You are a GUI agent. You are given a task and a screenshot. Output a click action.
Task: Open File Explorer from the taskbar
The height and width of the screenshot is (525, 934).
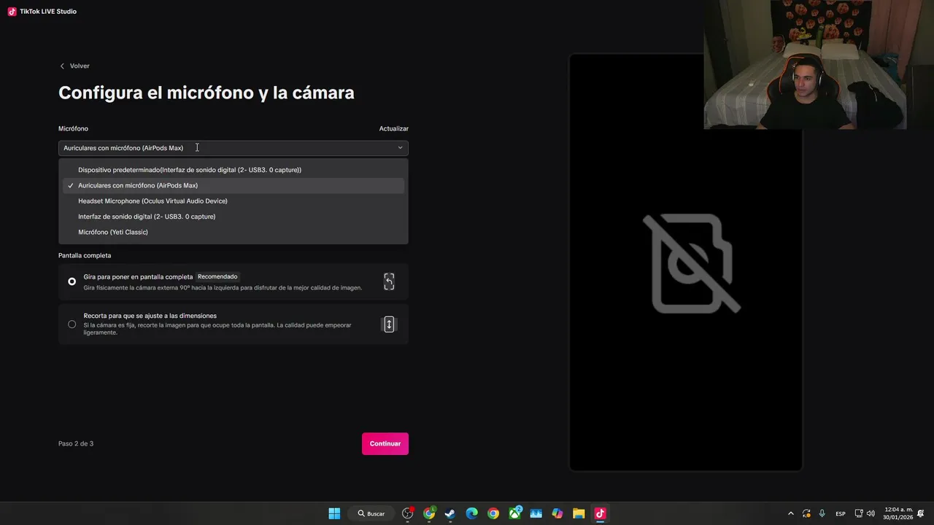579,513
